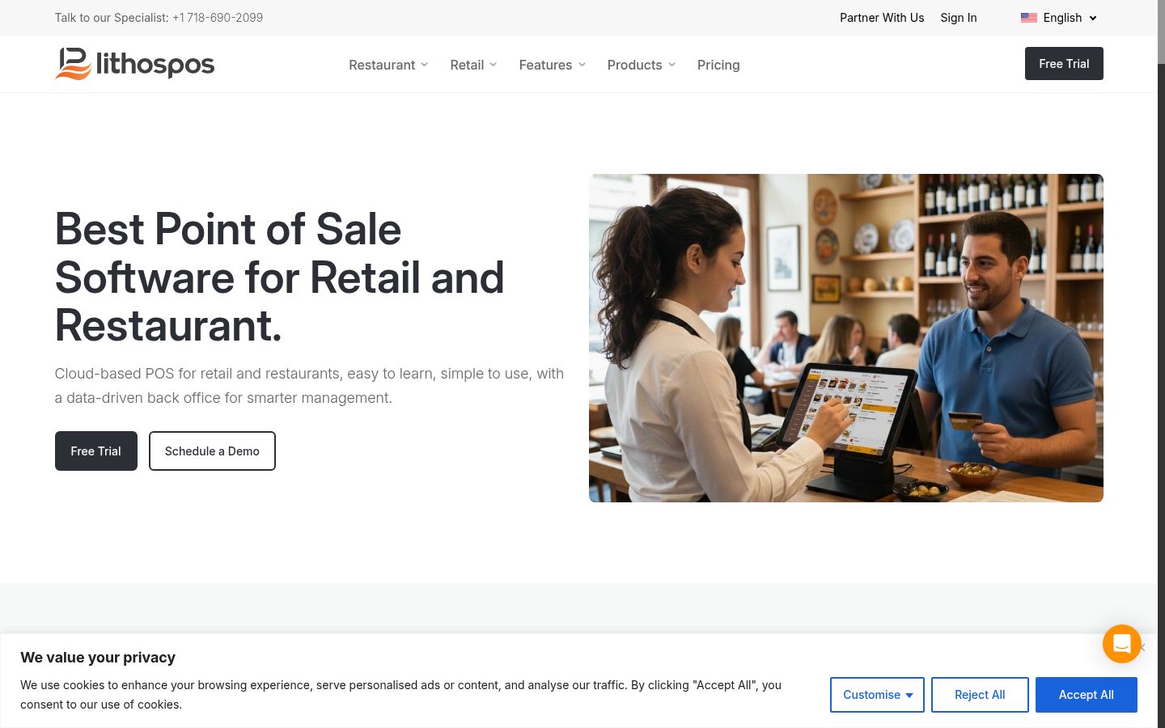Click the 'We value your privacy' heading
The image size is (1165, 728).
click(98, 658)
